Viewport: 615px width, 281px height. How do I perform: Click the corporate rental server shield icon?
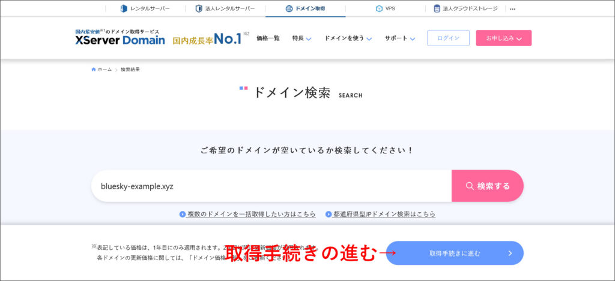click(x=199, y=8)
